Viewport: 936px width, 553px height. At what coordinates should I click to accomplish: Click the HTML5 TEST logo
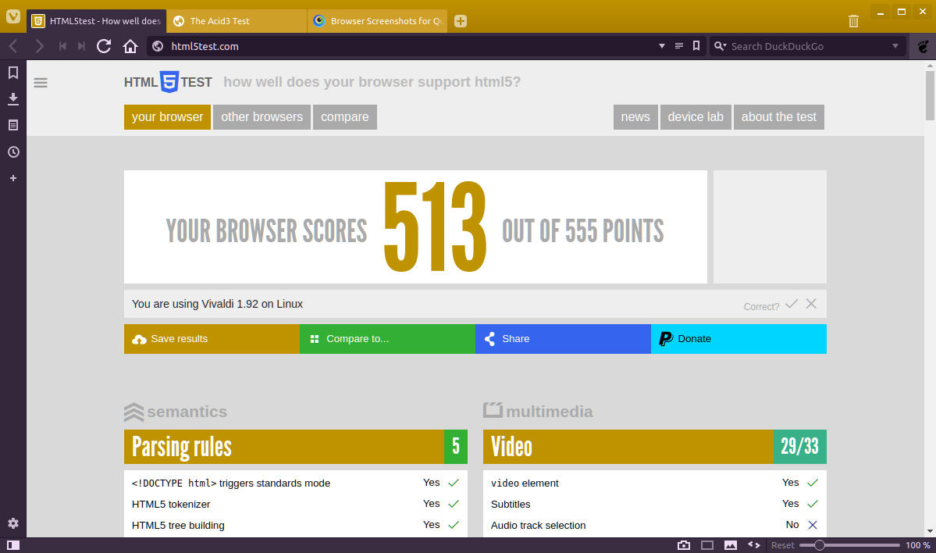click(x=169, y=82)
